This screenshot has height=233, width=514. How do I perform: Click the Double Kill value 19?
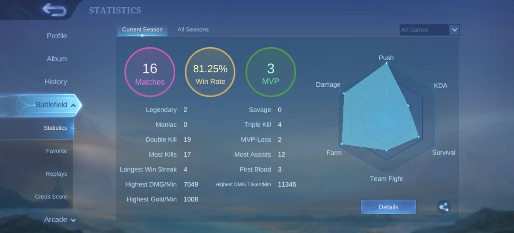coord(187,140)
